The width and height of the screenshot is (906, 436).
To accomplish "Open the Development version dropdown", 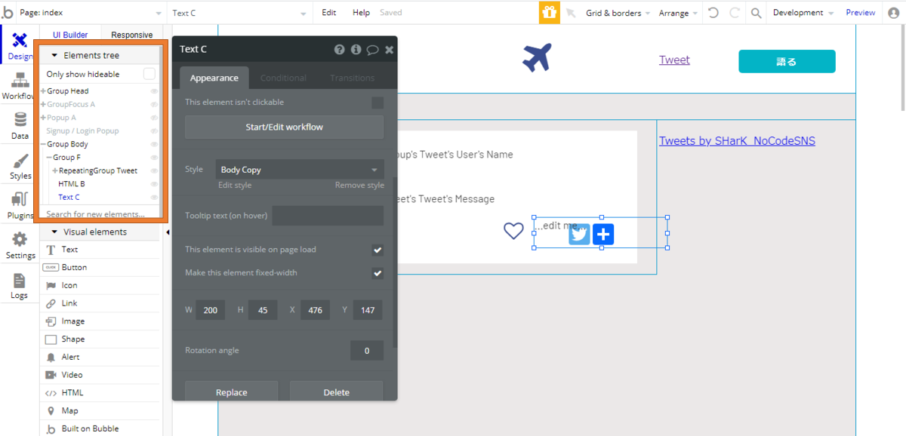I will pyautogui.click(x=803, y=13).
